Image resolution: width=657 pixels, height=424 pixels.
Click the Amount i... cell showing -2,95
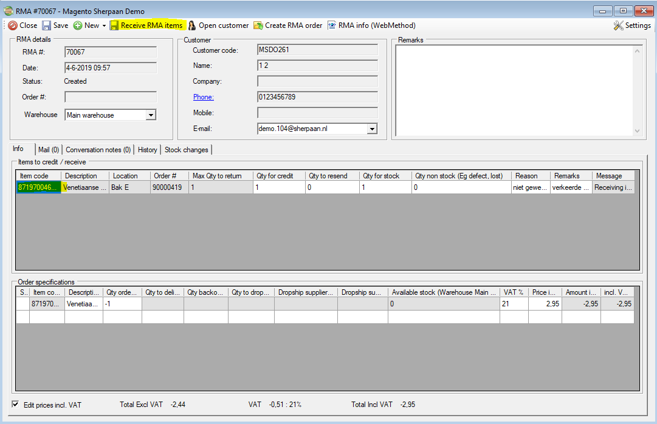click(x=581, y=304)
